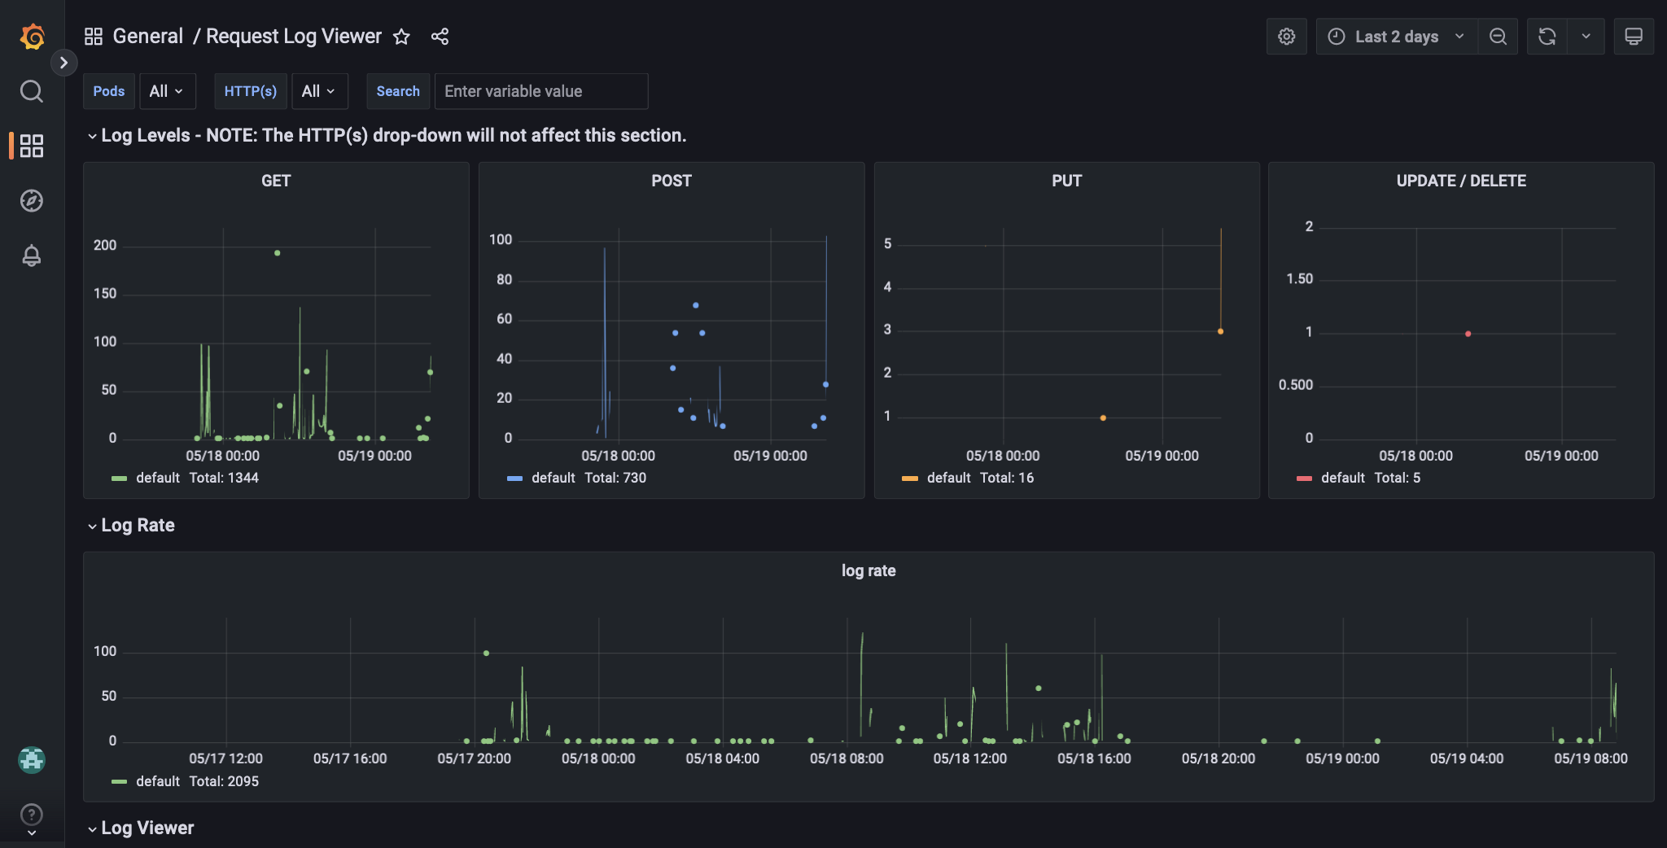Navigate to General via the breadcrumb

pos(149,36)
